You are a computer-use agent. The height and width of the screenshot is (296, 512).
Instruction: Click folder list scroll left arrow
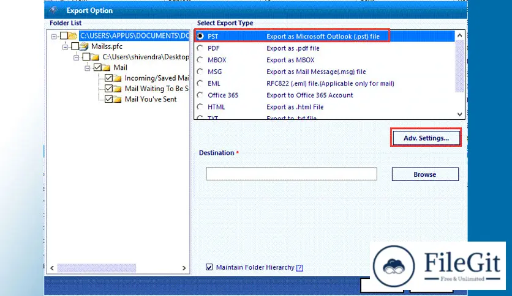coord(52,268)
